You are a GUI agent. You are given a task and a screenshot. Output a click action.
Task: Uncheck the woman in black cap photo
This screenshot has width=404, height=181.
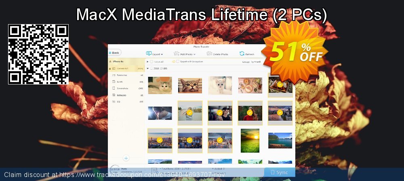click(x=220, y=113)
